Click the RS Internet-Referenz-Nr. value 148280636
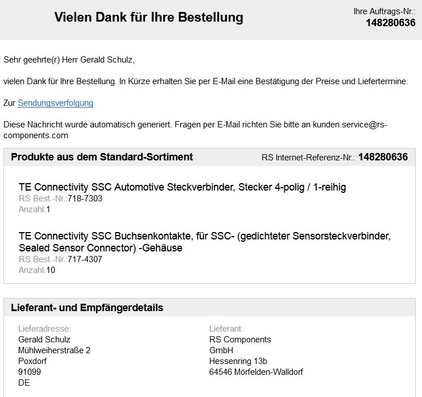This screenshot has height=397, width=422. pos(383,157)
